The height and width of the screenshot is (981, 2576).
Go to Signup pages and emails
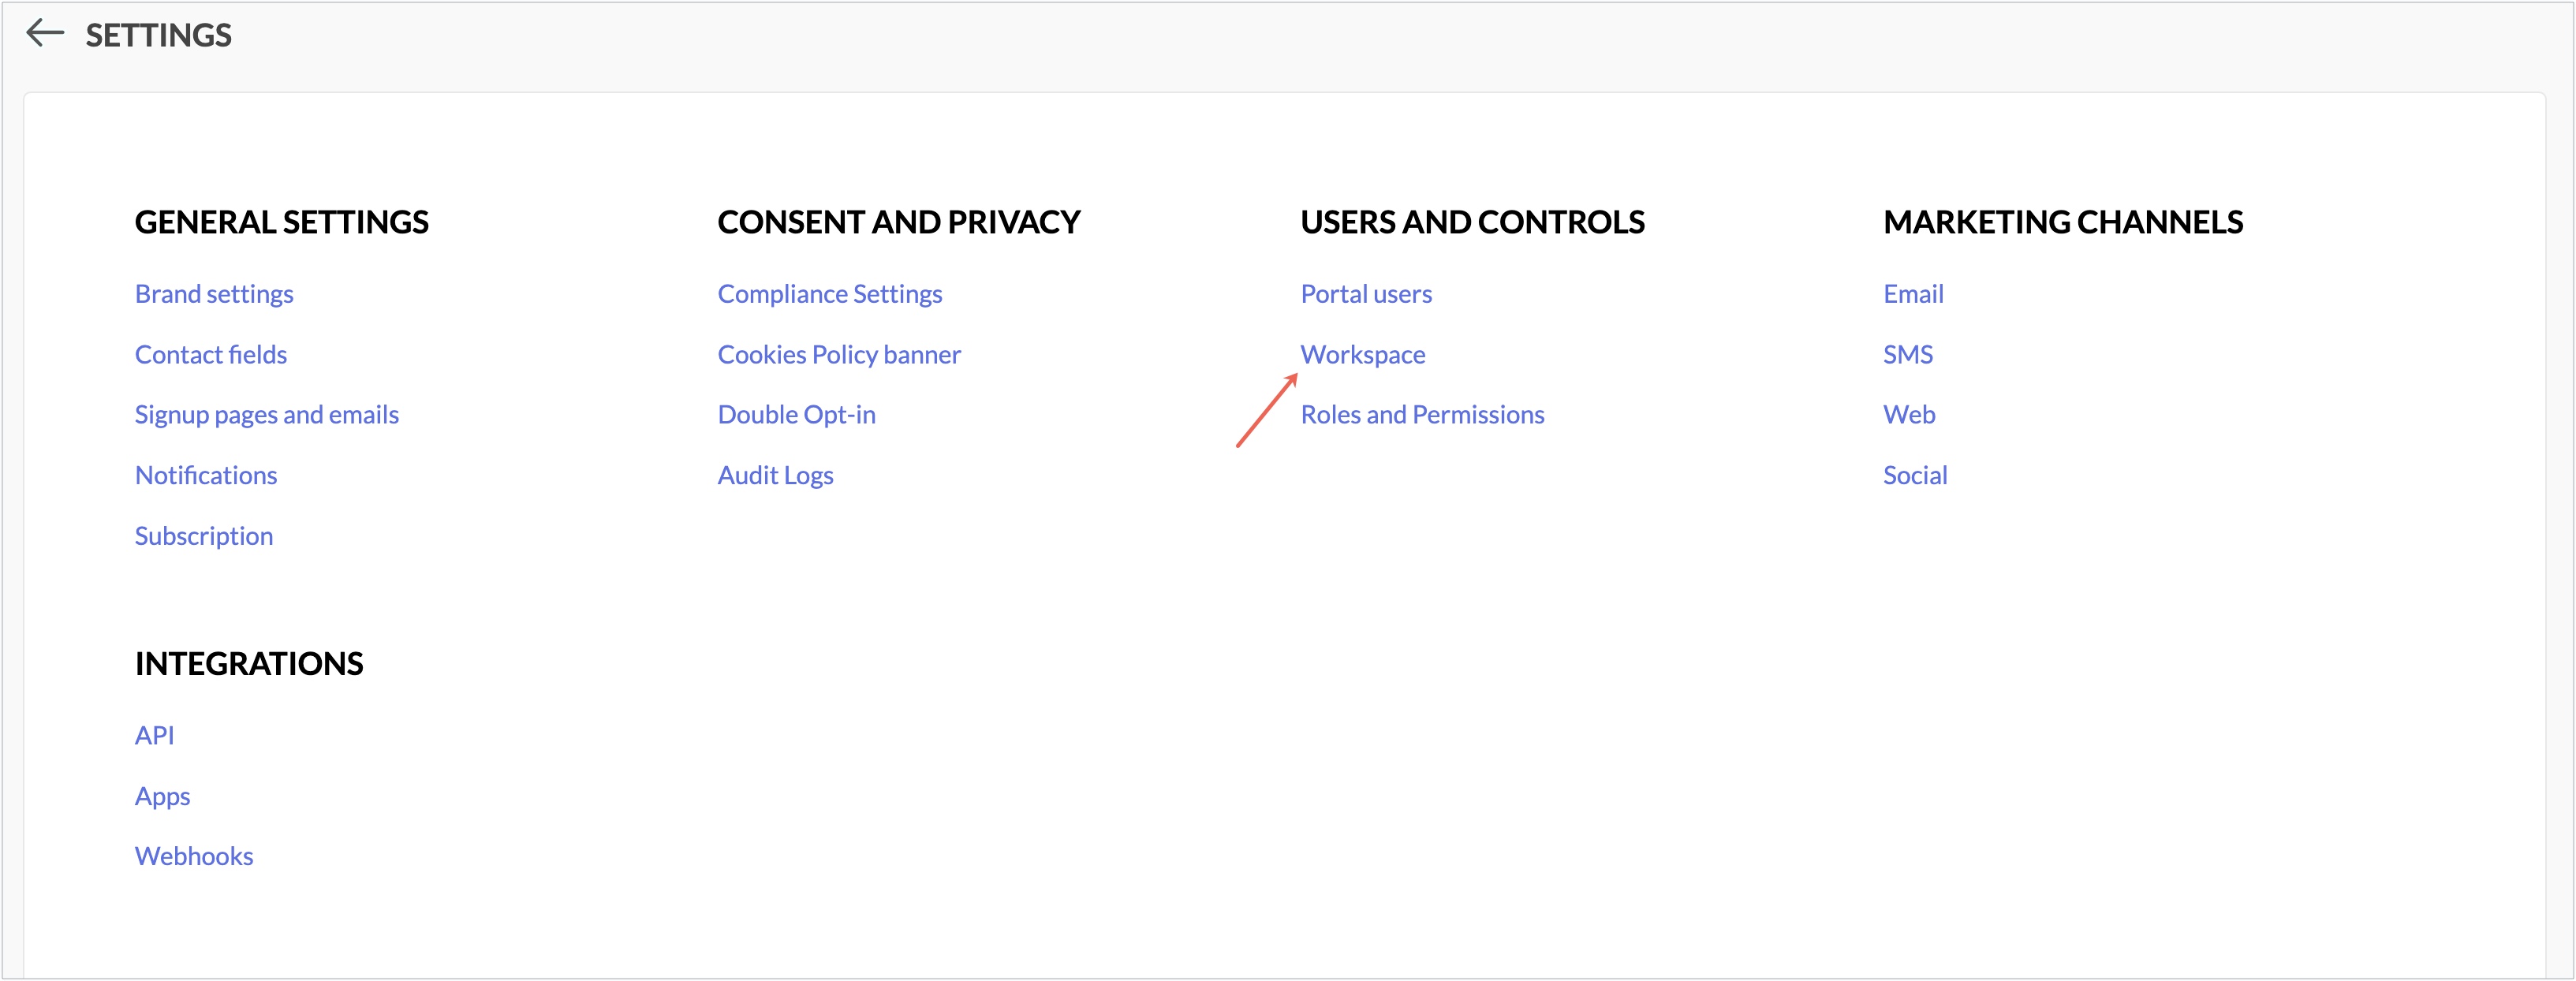pyautogui.click(x=267, y=415)
